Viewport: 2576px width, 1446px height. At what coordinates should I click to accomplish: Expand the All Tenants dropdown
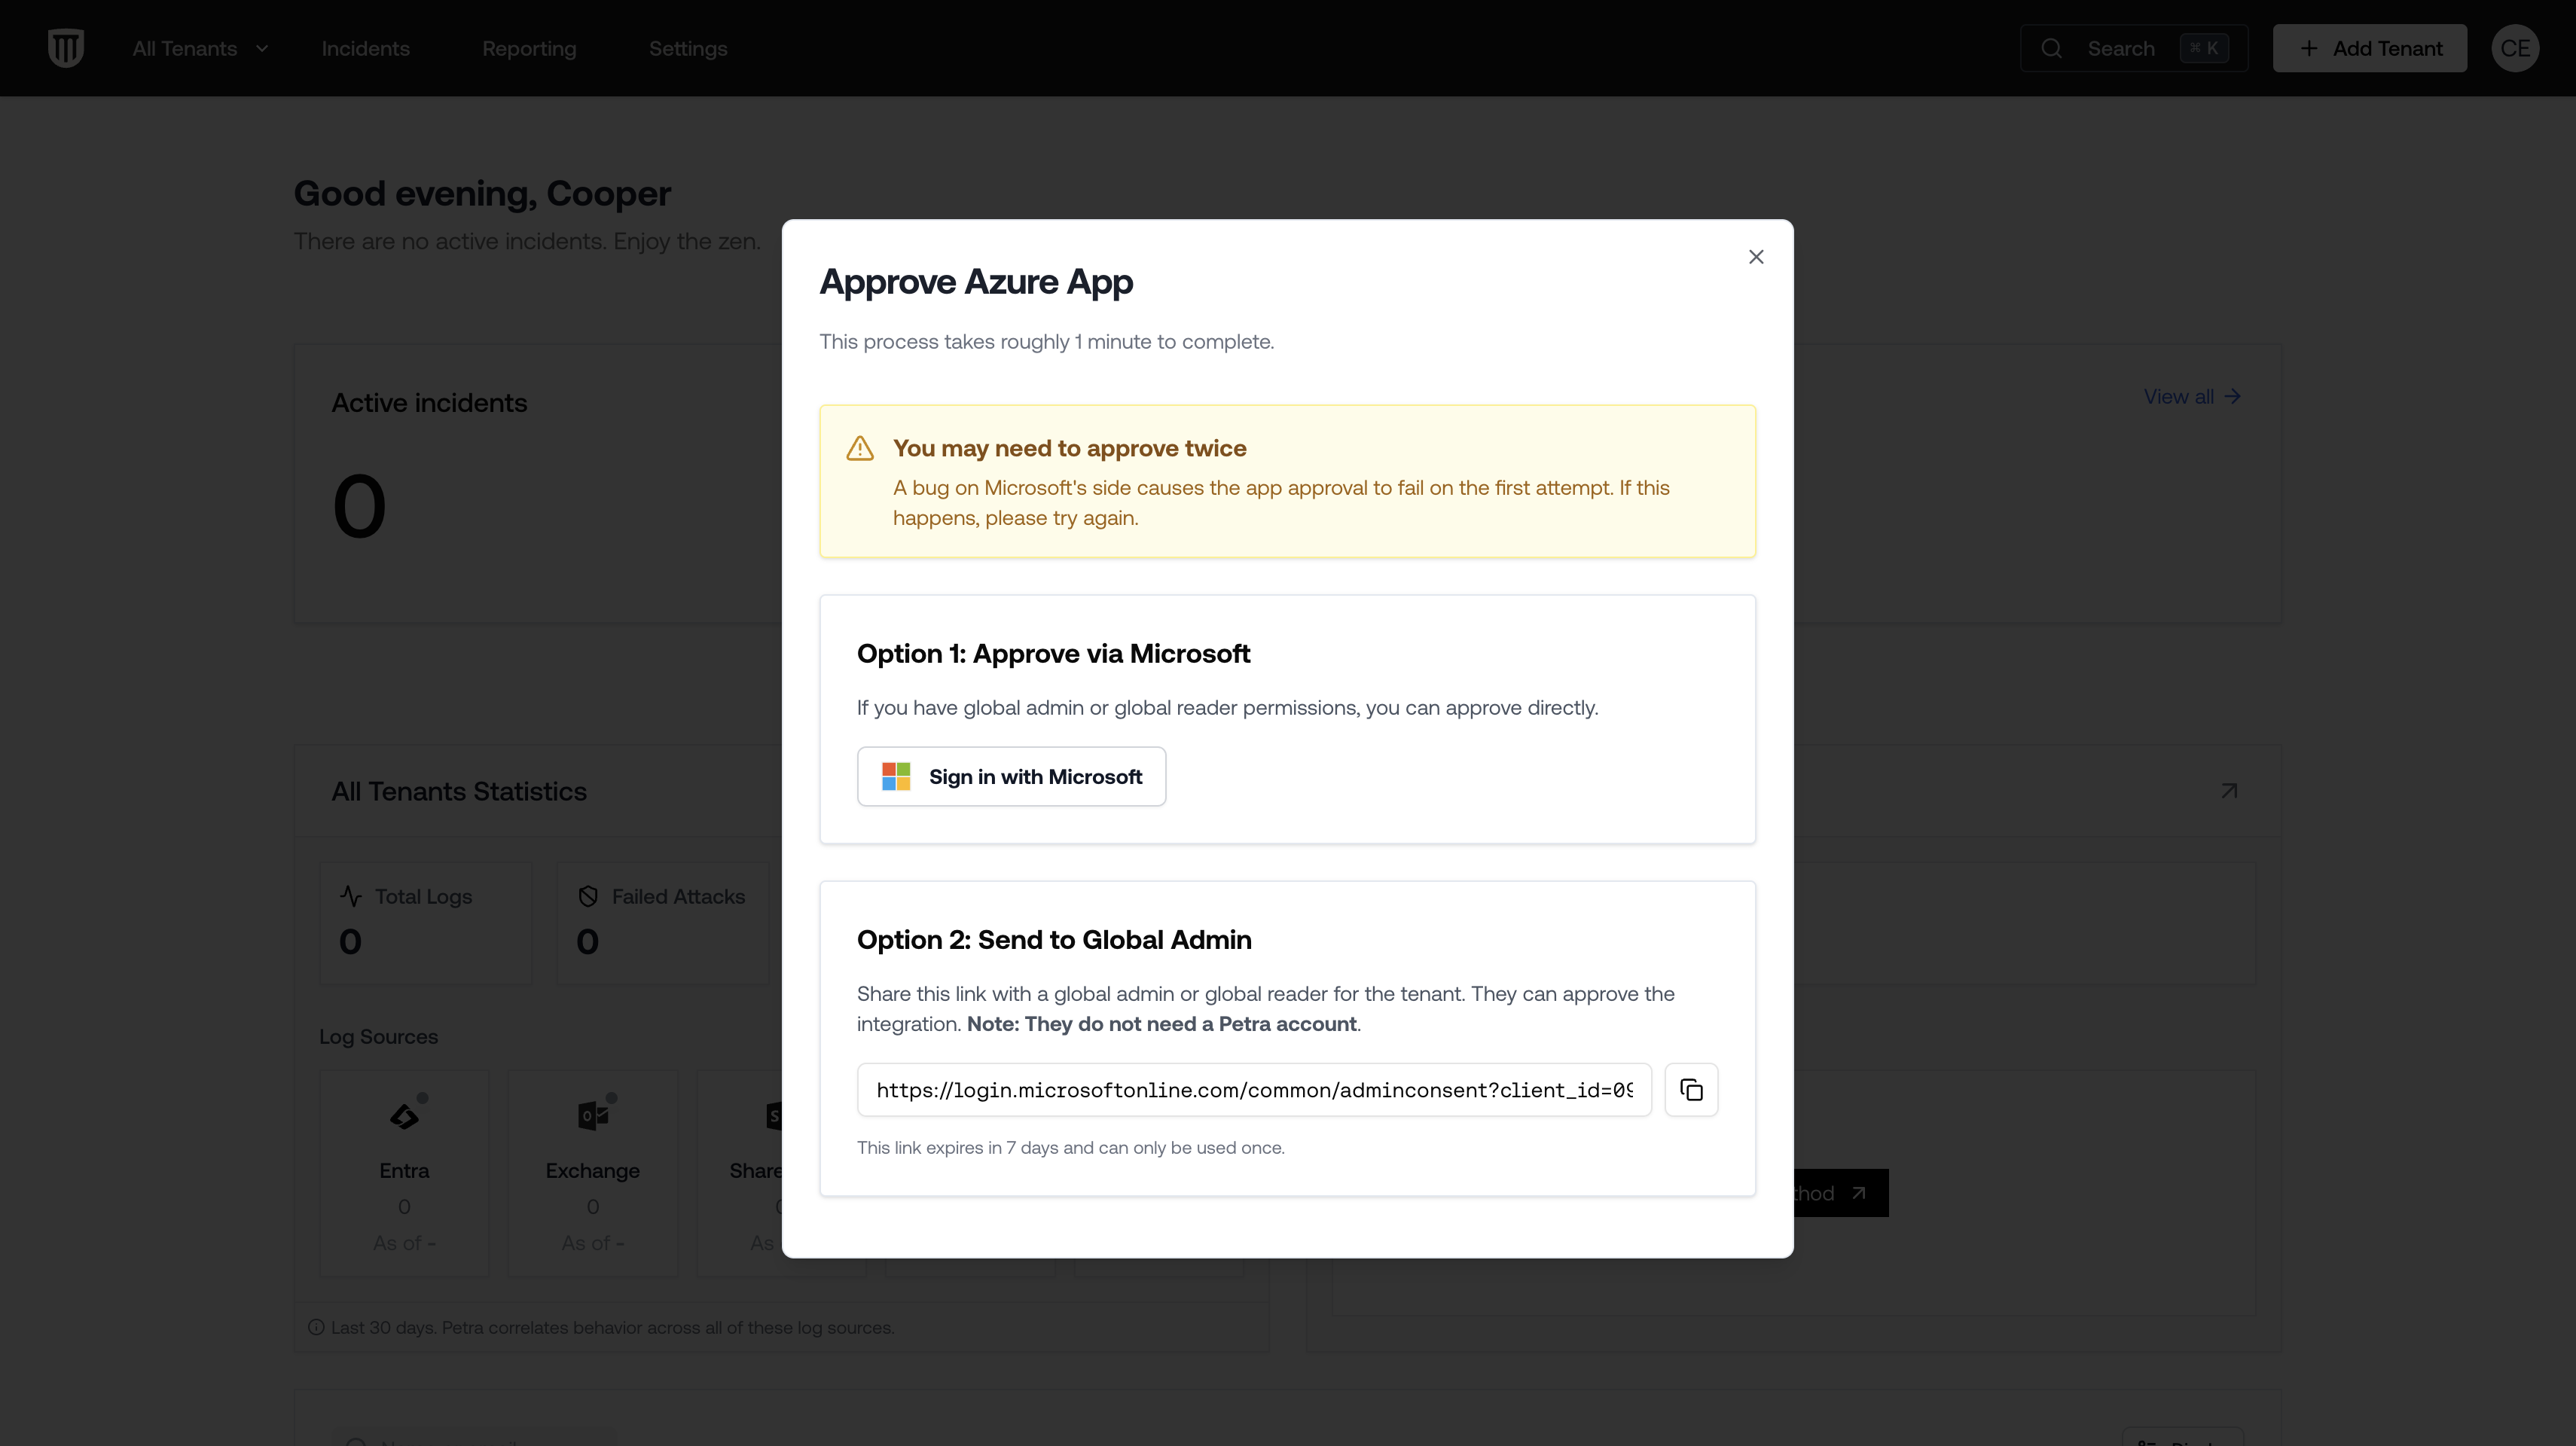(201, 48)
